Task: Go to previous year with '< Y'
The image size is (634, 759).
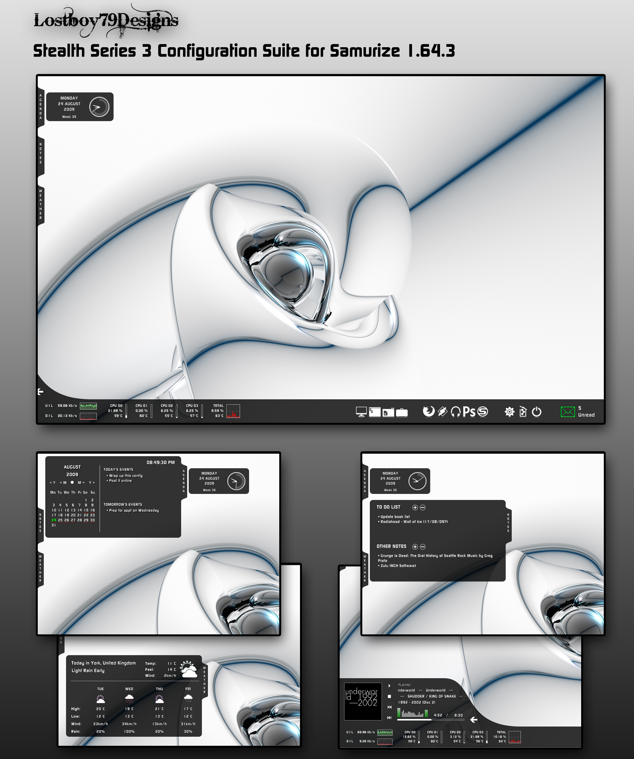Action: [52, 483]
